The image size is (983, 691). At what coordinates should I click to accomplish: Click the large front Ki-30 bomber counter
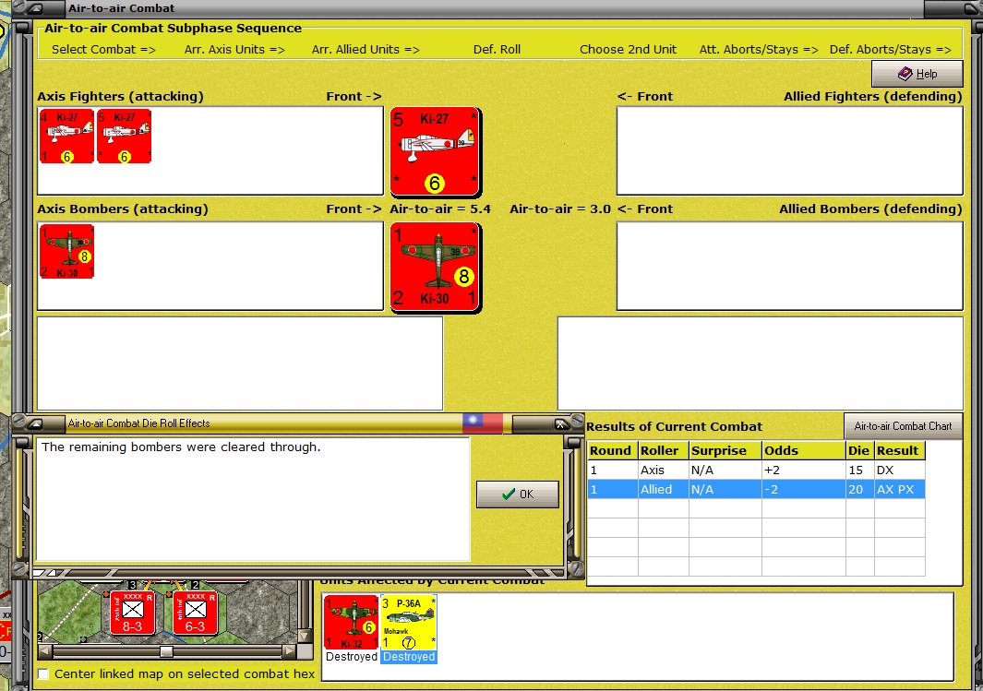point(435,267)
